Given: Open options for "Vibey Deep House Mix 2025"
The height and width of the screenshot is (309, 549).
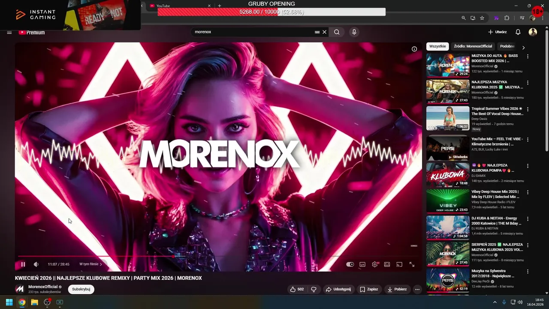Looking at the screenshot, I should [528, 192].
